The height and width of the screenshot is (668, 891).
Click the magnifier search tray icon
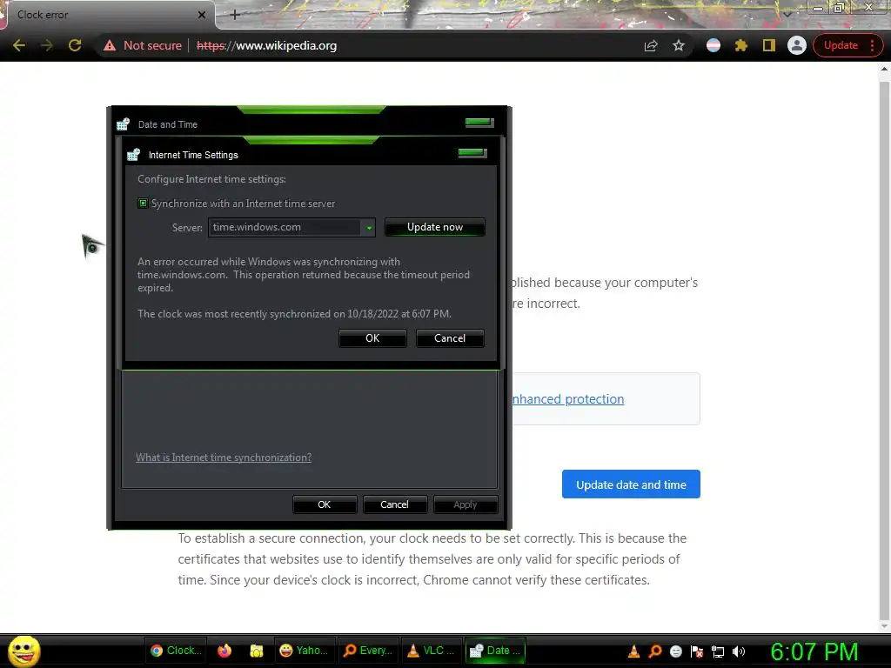tap(655, 651)
